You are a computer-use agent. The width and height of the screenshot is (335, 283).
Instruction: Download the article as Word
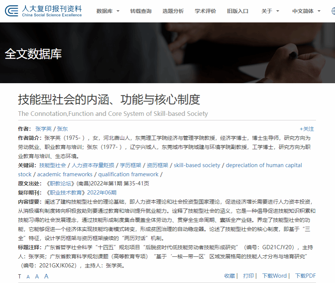click(274, 276)
